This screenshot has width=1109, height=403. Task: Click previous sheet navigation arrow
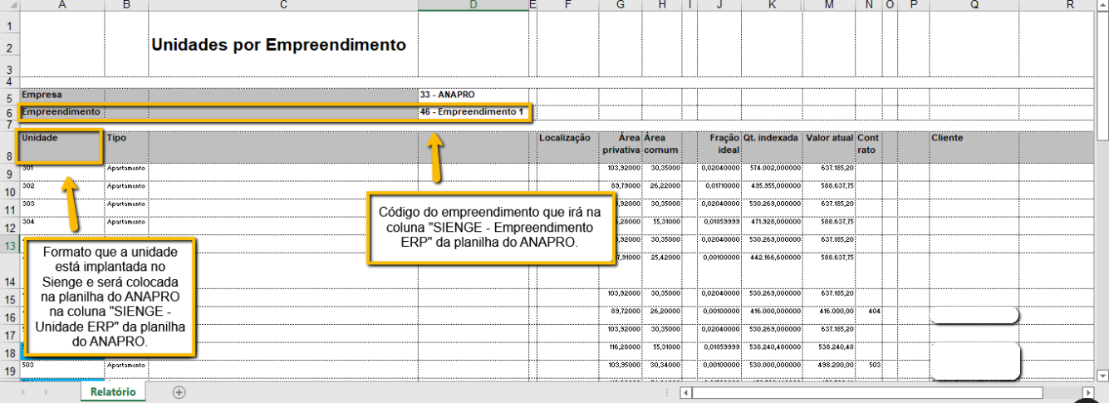(22, 392)
